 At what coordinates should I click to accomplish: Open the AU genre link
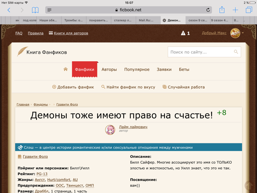coord(75,179)
